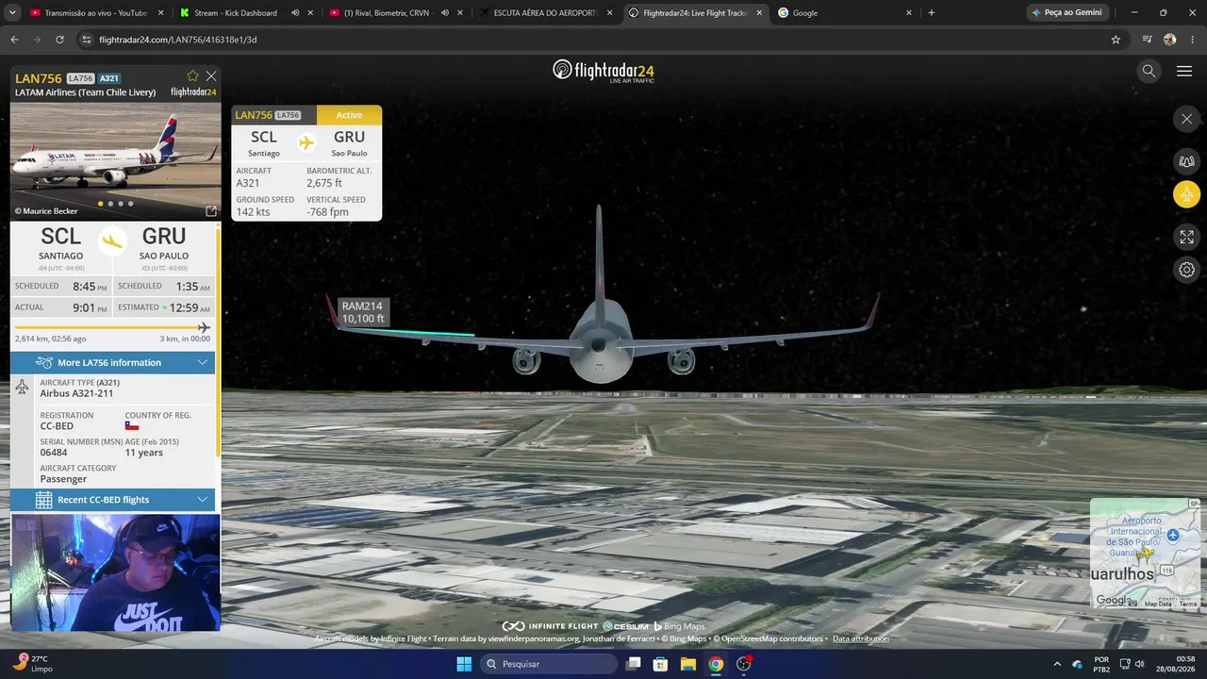Click the flight progress bar

pyautogui.click(x=112, y=327)
